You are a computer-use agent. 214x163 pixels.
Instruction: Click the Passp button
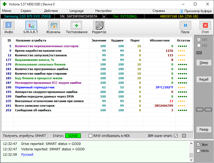tap(204, 130)
